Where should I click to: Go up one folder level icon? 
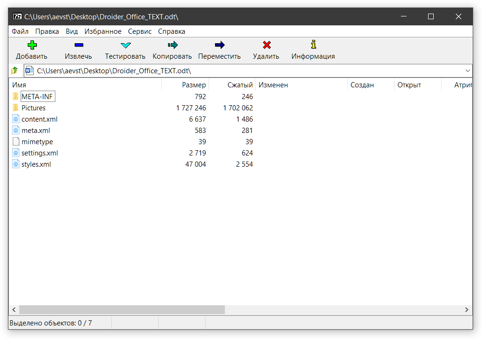click(15, 71)
